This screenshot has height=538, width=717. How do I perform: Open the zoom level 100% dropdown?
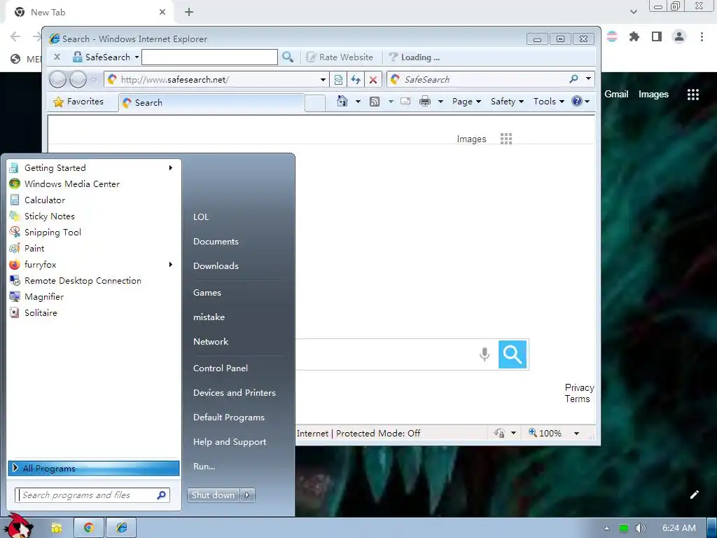[577, 433]
